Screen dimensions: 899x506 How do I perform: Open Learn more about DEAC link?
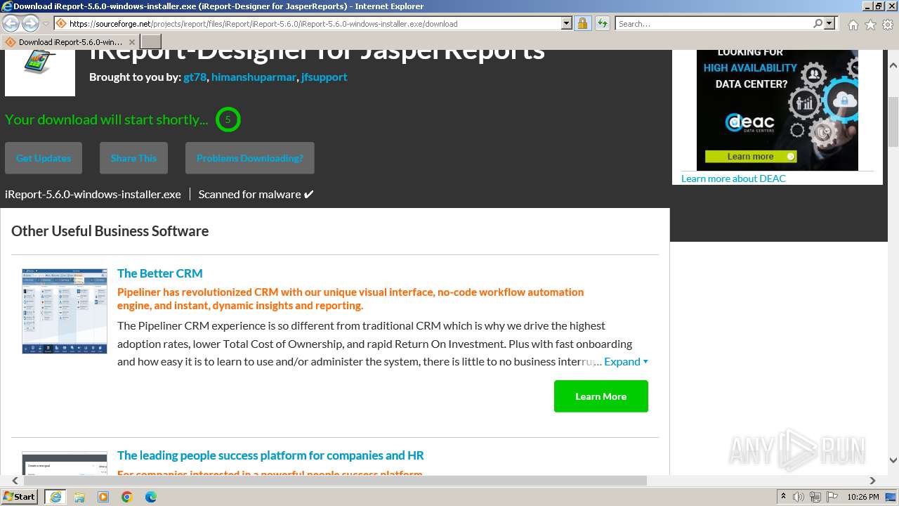[x=733, y=179]
